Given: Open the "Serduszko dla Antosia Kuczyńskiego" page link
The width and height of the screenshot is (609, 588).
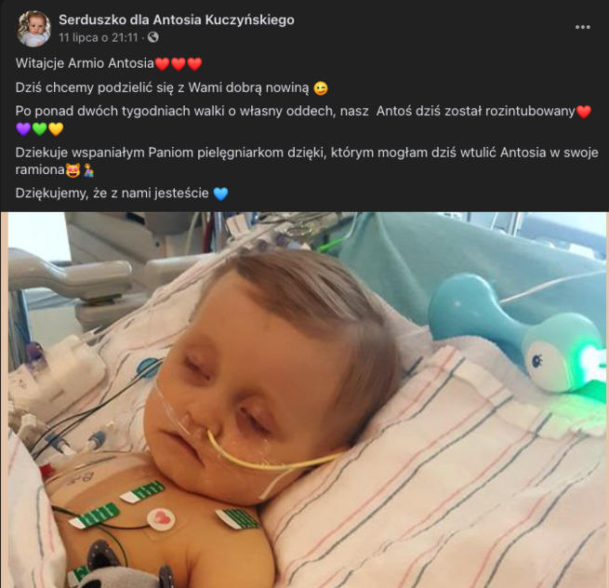Looking at the screenshot, I should coord(177,20).
